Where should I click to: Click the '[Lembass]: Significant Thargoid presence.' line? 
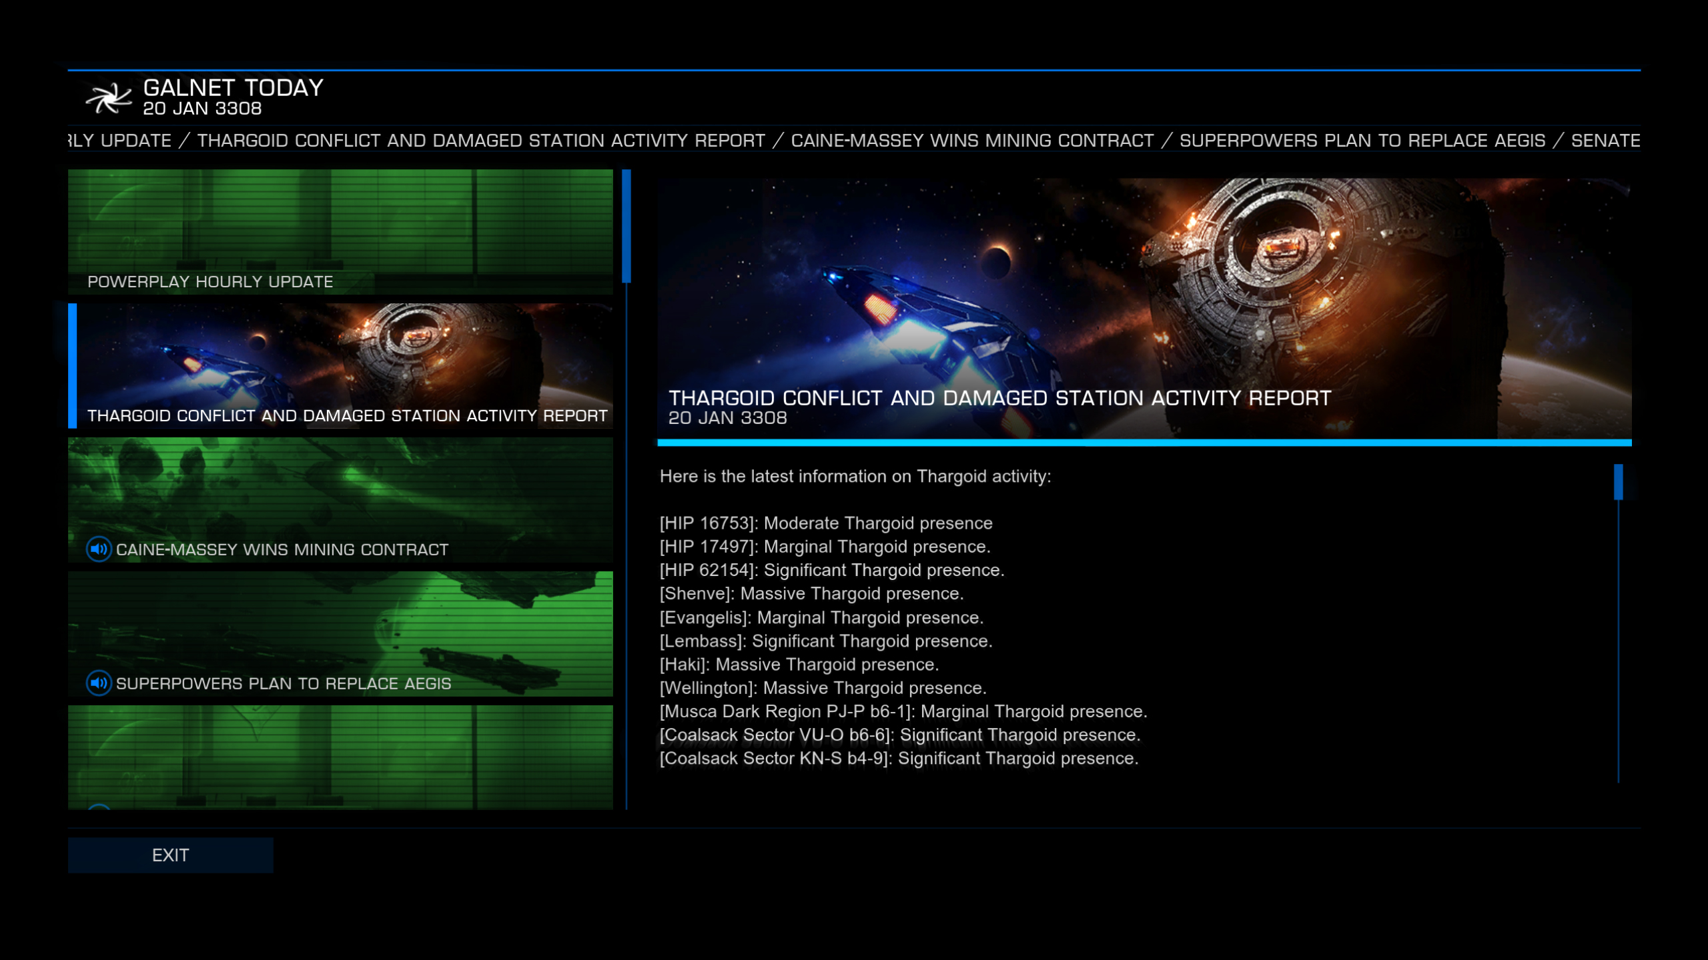[826, 641]
